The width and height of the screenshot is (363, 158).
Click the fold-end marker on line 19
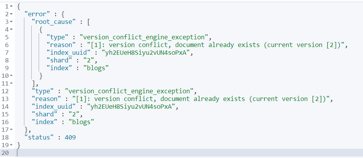click(11, 145)
